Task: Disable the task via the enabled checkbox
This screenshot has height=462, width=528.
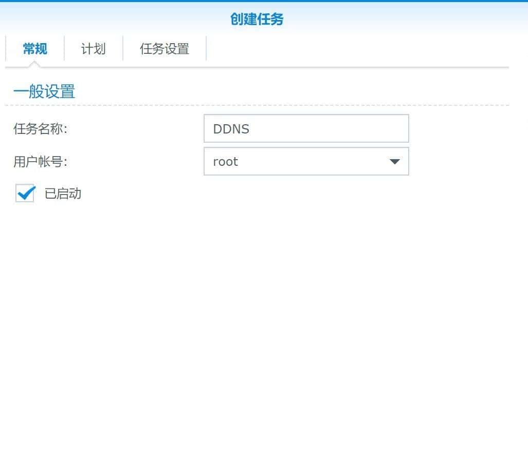Action: (x=25, y=194)
